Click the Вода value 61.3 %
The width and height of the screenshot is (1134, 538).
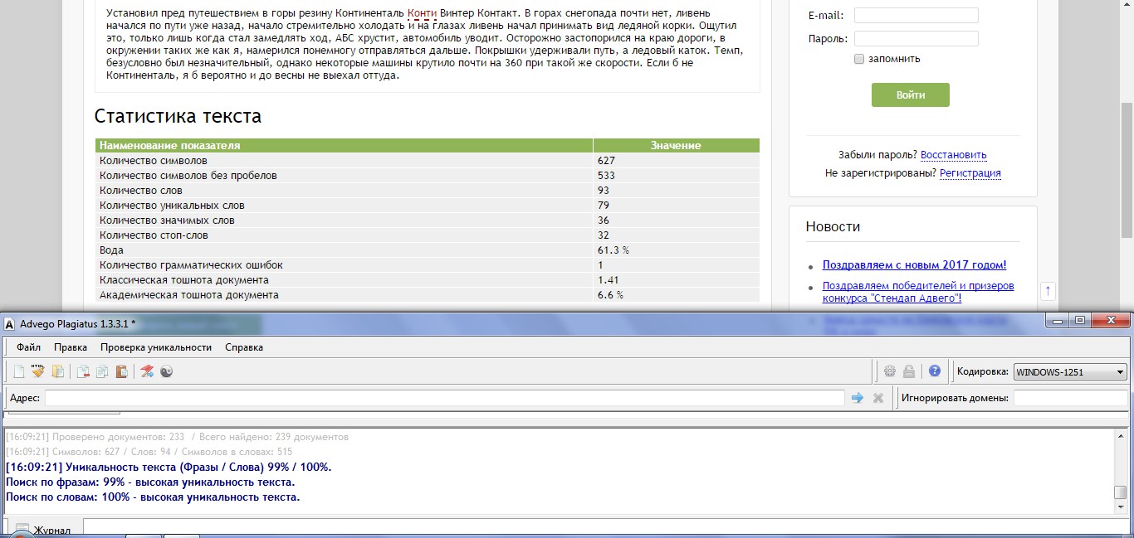click(x=613, y=250)
